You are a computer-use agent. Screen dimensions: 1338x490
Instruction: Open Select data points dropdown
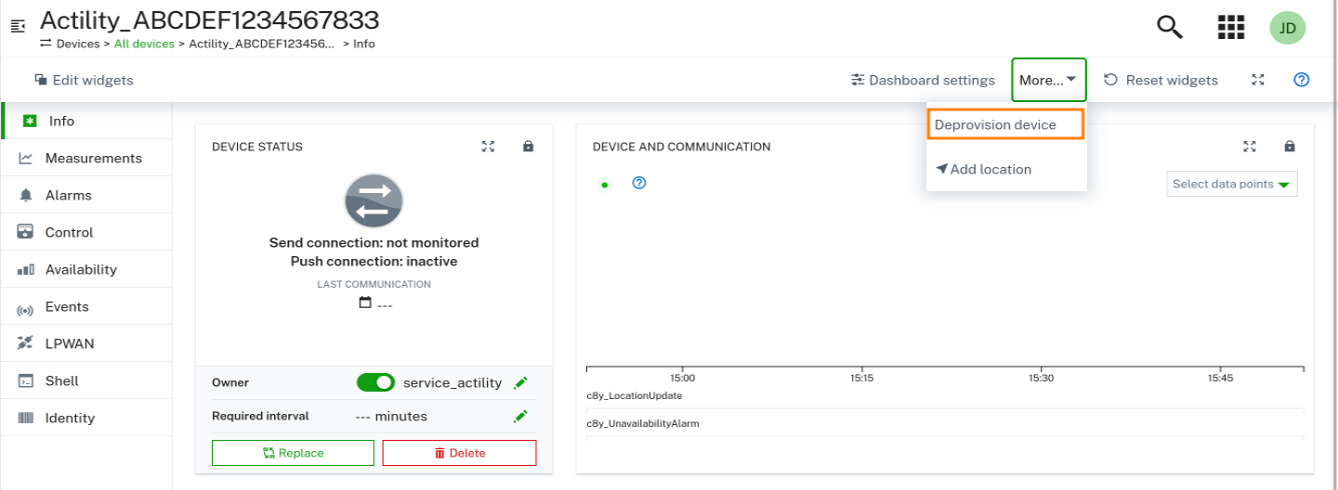(x=1231, y=184)
